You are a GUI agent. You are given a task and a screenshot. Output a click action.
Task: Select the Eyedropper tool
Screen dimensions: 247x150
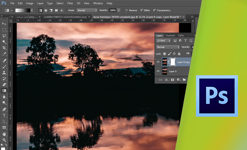click(4, 54)
